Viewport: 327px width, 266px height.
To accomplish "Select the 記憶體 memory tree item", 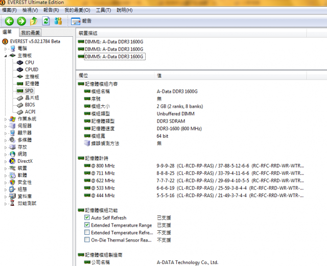I will [32, 84].
